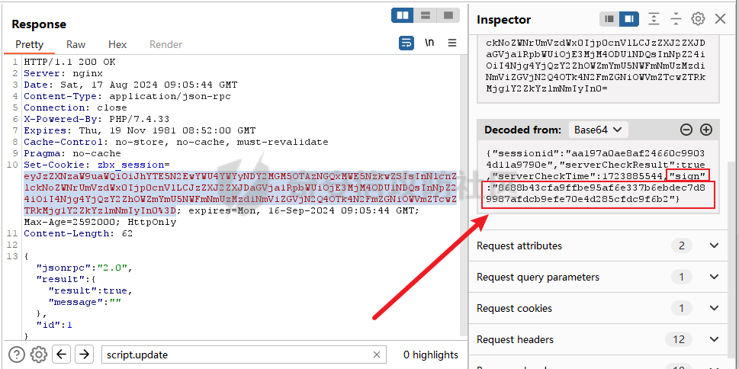Open Inspector settings gear
The width and height of the screenshot is (739, 369).
(x=698, y=19)
